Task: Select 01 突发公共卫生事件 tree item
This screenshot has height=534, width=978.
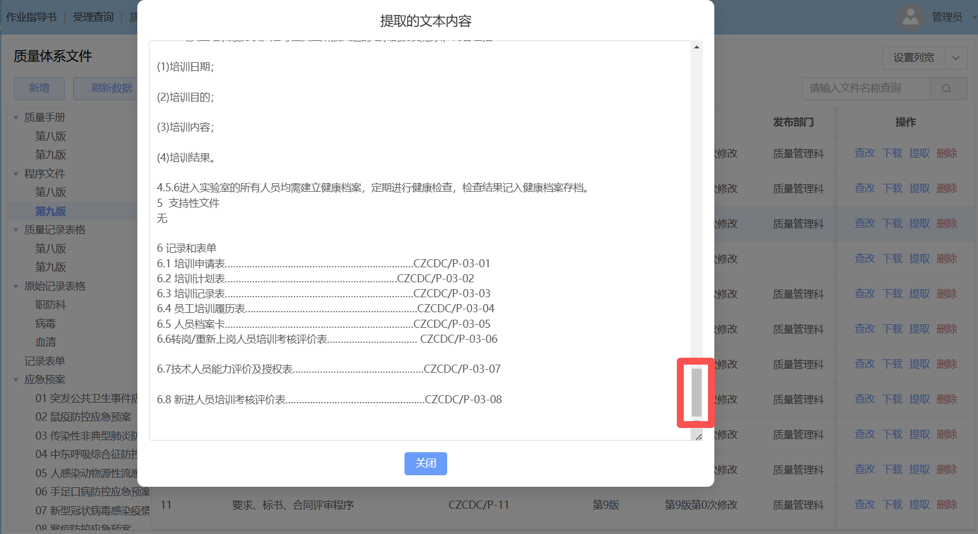Action: point(87,398)
